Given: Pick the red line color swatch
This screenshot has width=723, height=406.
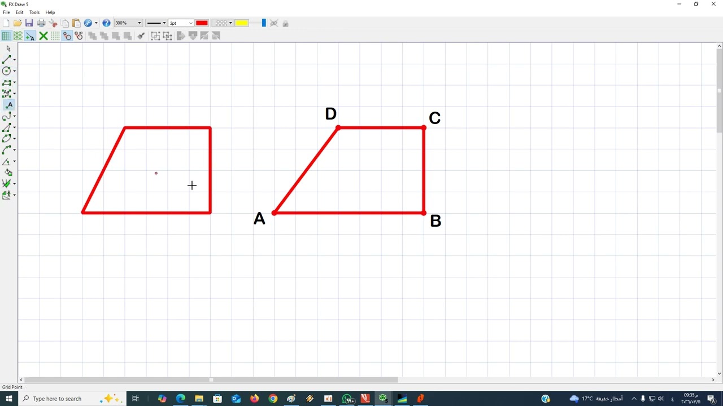Looking at the screenshot, I should (202, 23).
